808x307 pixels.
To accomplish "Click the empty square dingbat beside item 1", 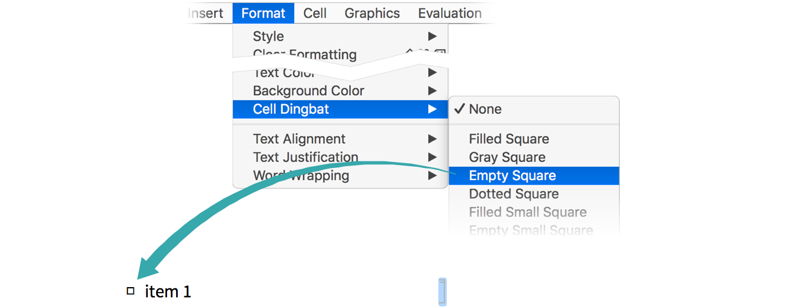I will pyautogui.click(x=131, y=291).
